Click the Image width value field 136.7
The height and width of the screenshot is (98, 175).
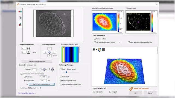click(43, 81)
